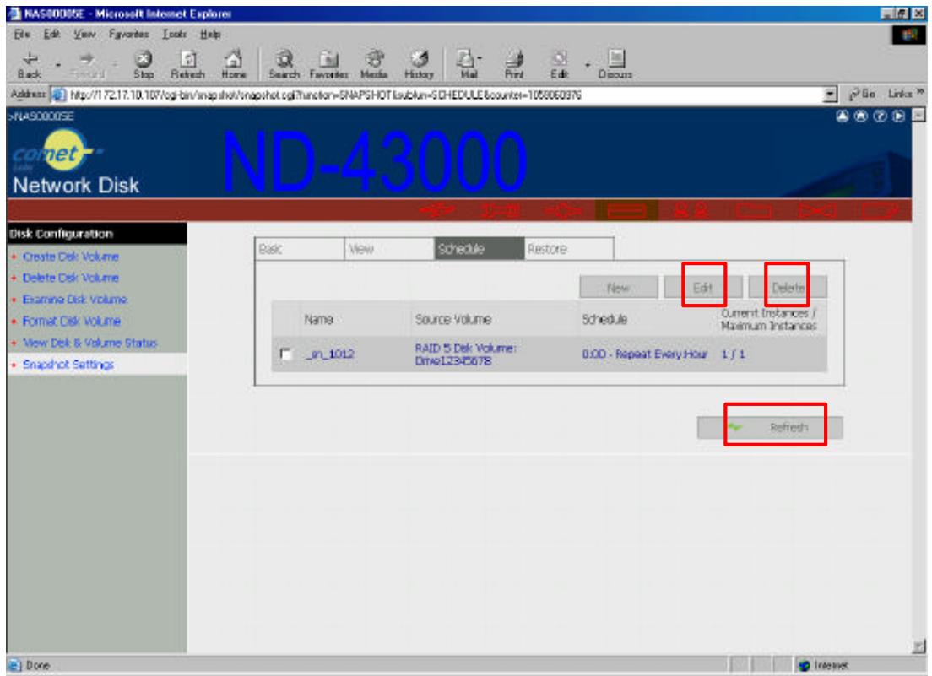The height and width of the screenshot is (676, 932).
Task: Open the Create Disk Volume link
Action: [x=70, y=257]
